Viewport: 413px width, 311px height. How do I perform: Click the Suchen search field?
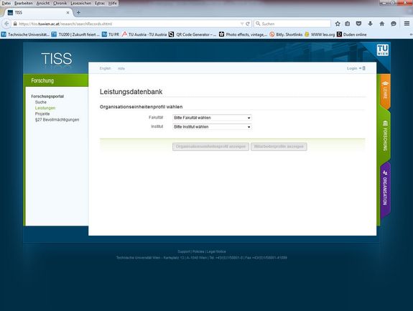coord(292,24)
